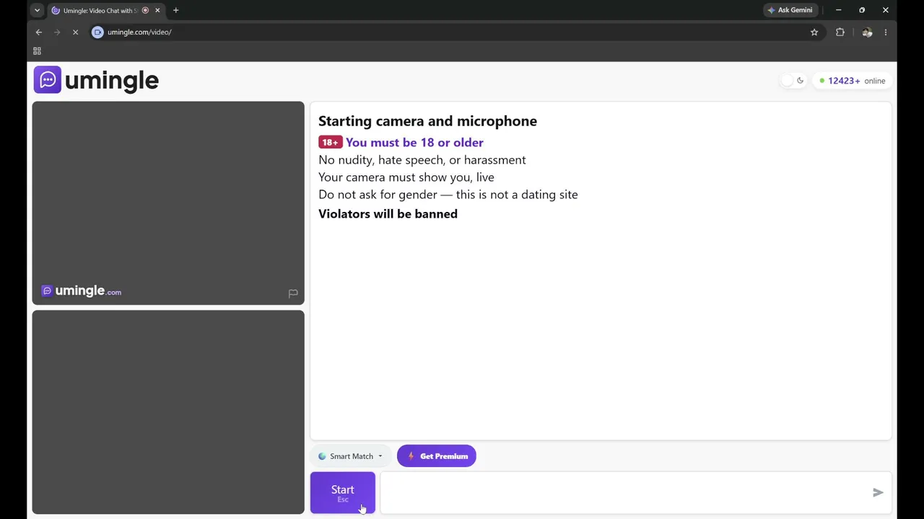Click the 12423+ online counter
The image size is (924, 519).
[853, 81]
